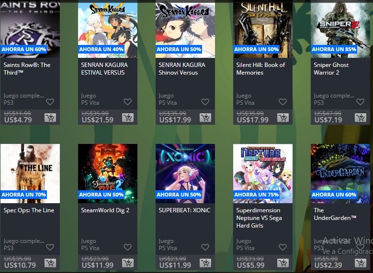Open the Sniper Ghost Warrior 2 title link
Screen dimensions: 373x273
click(x=331, y=69)
